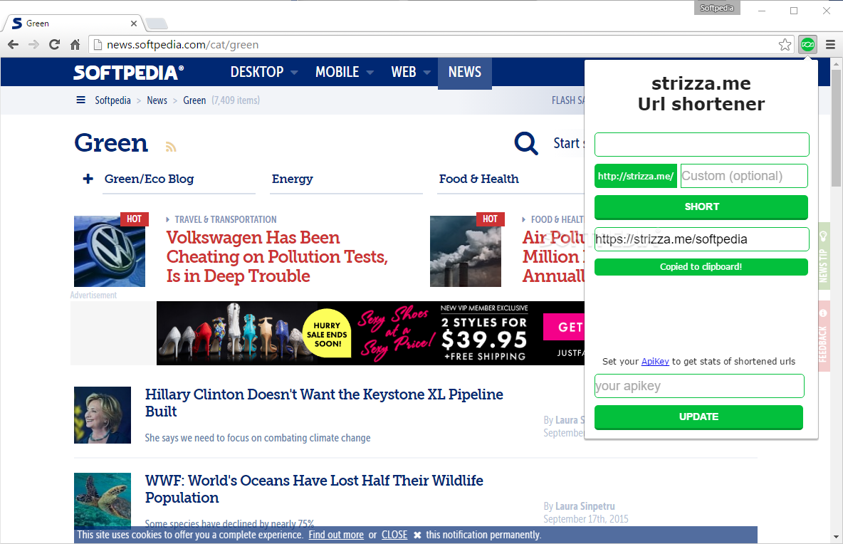Go back with the browser arrow
This screenshot has height=544, width=843.
coord(13,45)
